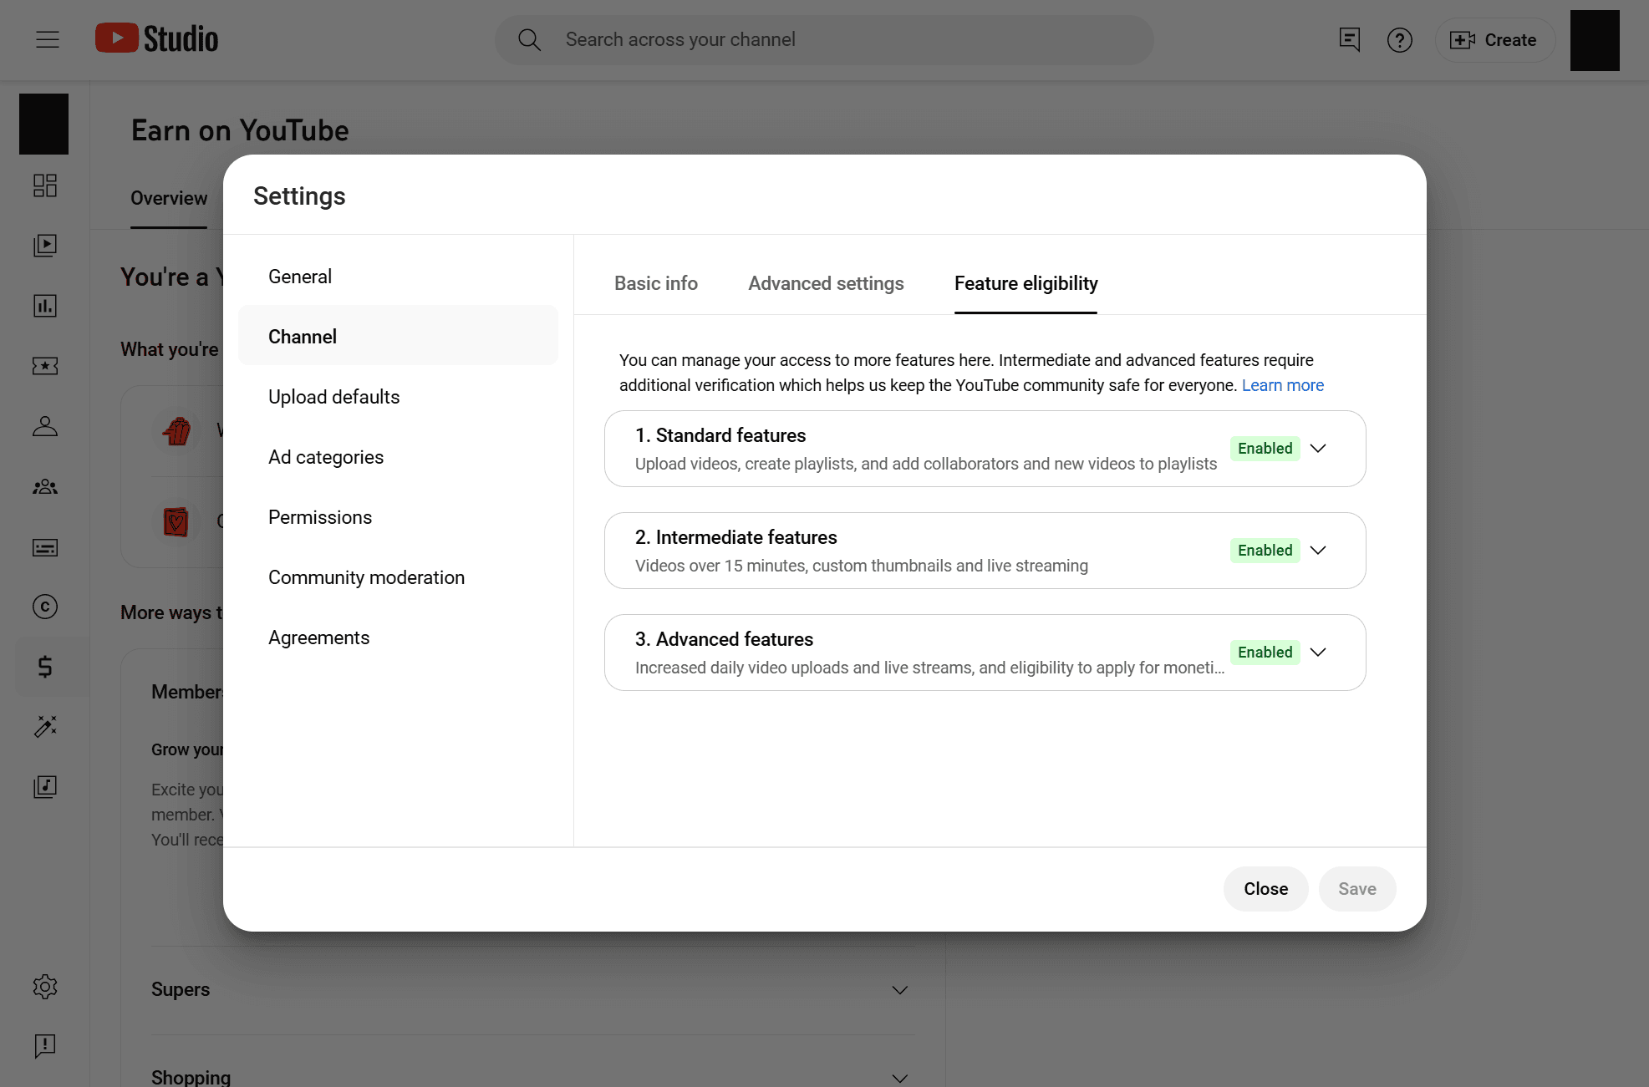Viewport: 1649px width, 1087px height.
Task: Click the red heart card icon behind dialog
Action: point(176,522)
